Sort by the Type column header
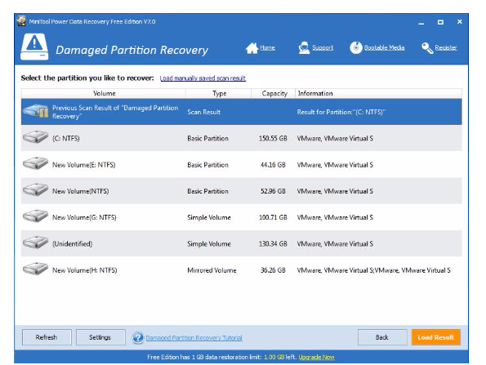 click(219, 93)
